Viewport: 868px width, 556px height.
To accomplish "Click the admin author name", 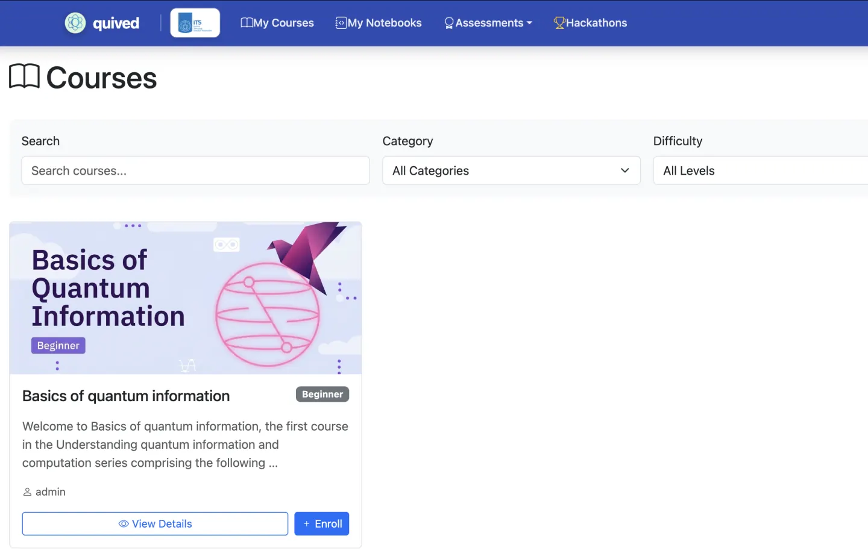I will (x=51, y=492).
